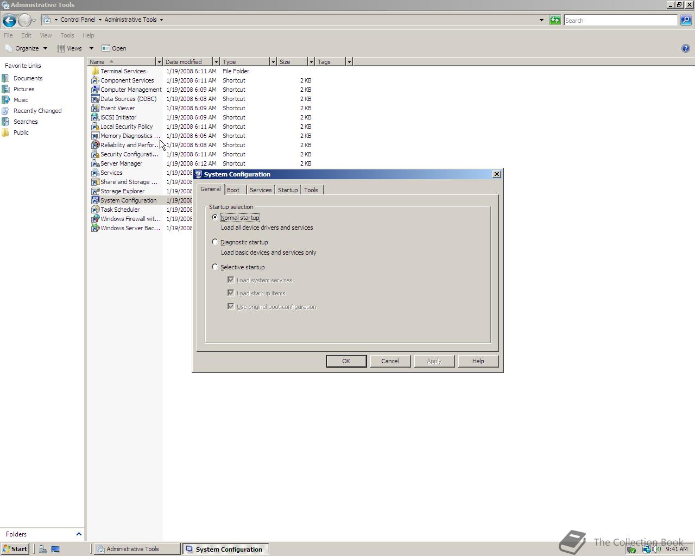695x556 pixels.
Task: Select the Windows Firewall icon
Action: (95, 219)
